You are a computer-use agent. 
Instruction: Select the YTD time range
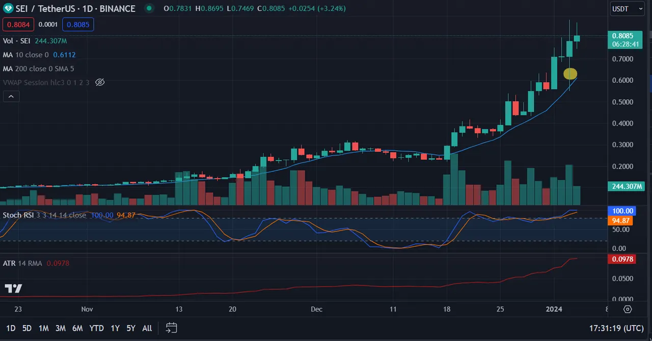96,328
